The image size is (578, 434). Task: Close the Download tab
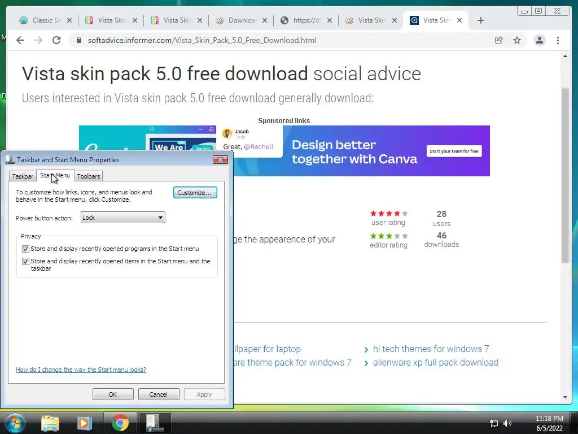(265, 21)
